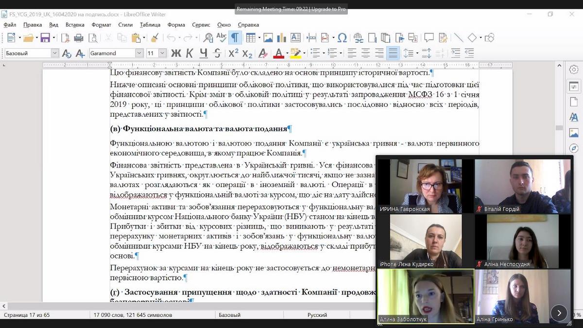Open the Формат menu

point(101,25)
